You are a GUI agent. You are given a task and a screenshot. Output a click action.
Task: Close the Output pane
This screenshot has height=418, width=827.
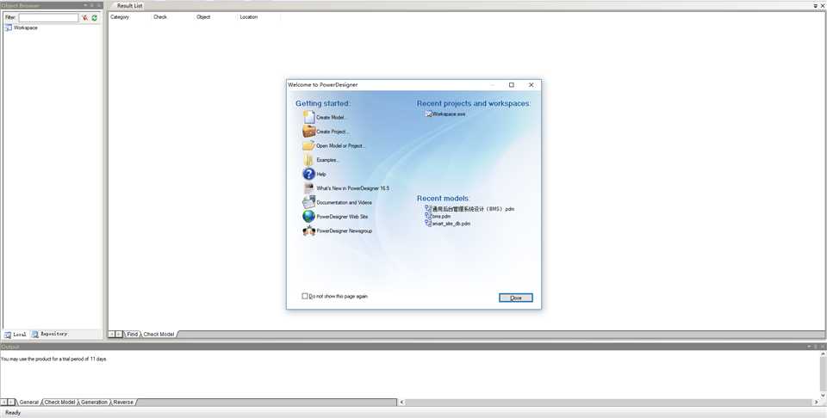click(x=822, y=347)
